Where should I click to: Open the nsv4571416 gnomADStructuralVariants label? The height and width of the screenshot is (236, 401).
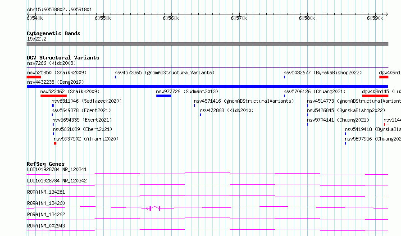[x=244, y=101]
